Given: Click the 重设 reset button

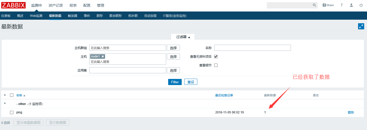Looking at the screenshot, I should [191, 82].
